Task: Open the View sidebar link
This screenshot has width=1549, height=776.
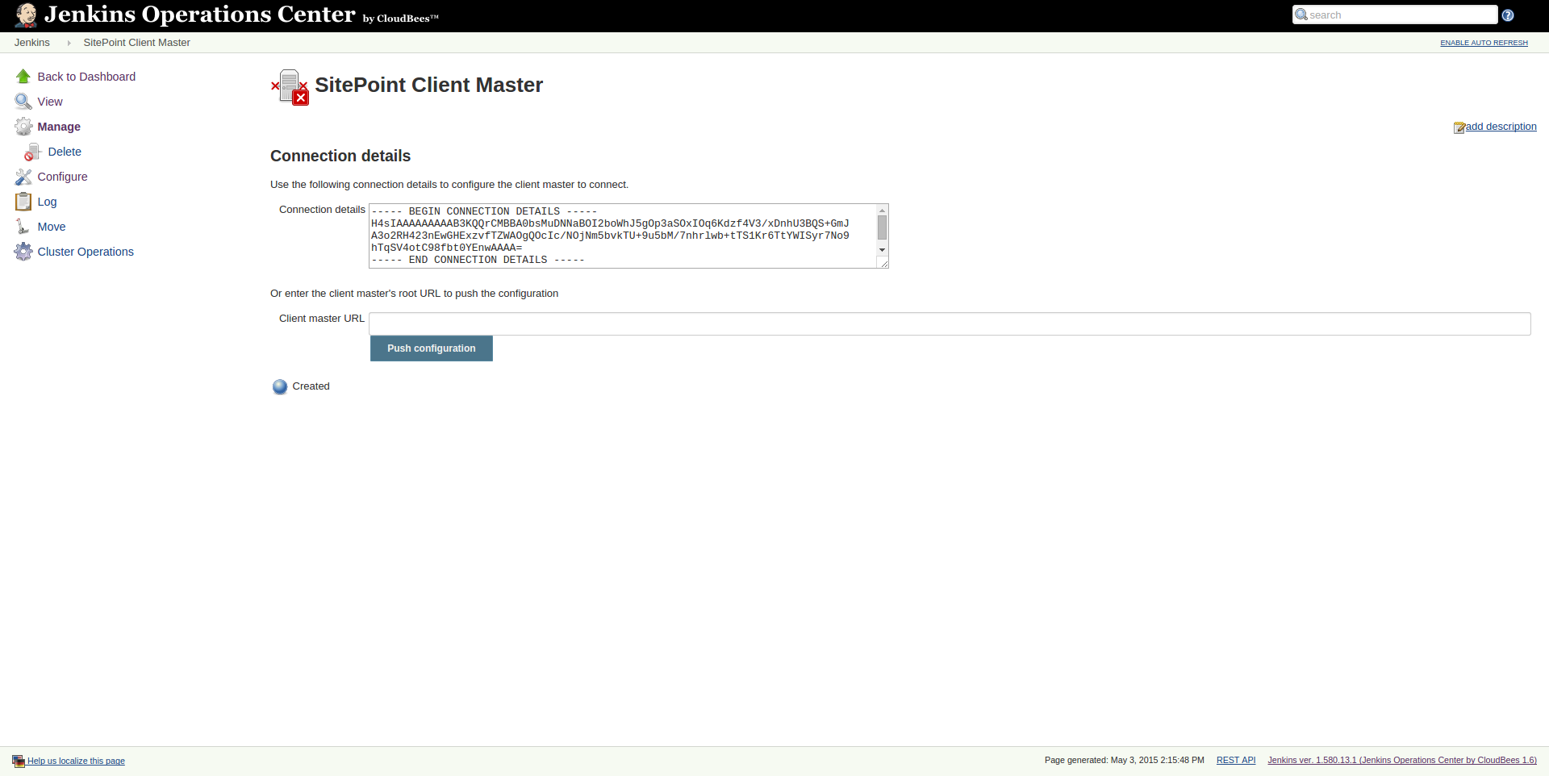Action: tap(50, 102)
